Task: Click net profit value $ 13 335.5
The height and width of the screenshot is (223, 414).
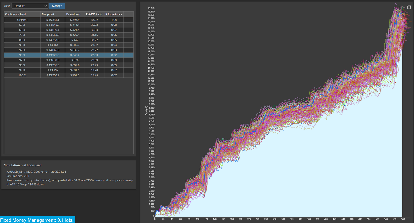Action: (x=53, y=65)
